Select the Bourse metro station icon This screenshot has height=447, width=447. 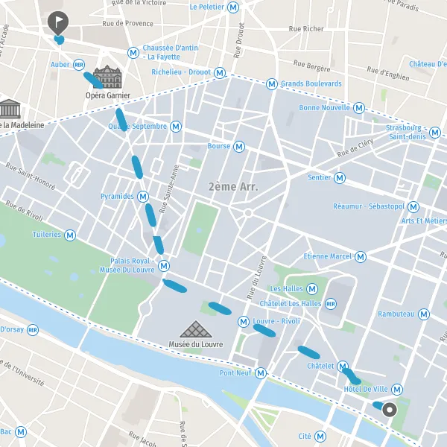(239, 147)
